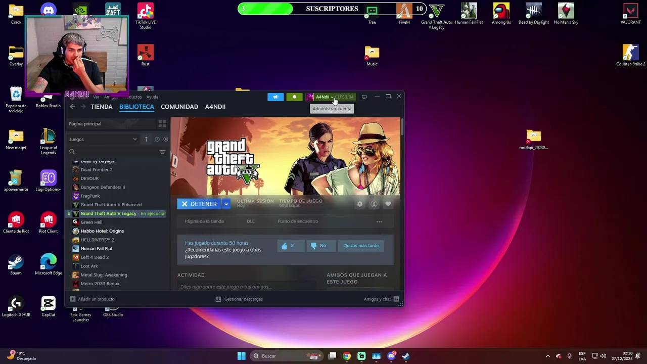Select No thumbs-down recommendation
The image size is (647, 364).
coord(320,246)
